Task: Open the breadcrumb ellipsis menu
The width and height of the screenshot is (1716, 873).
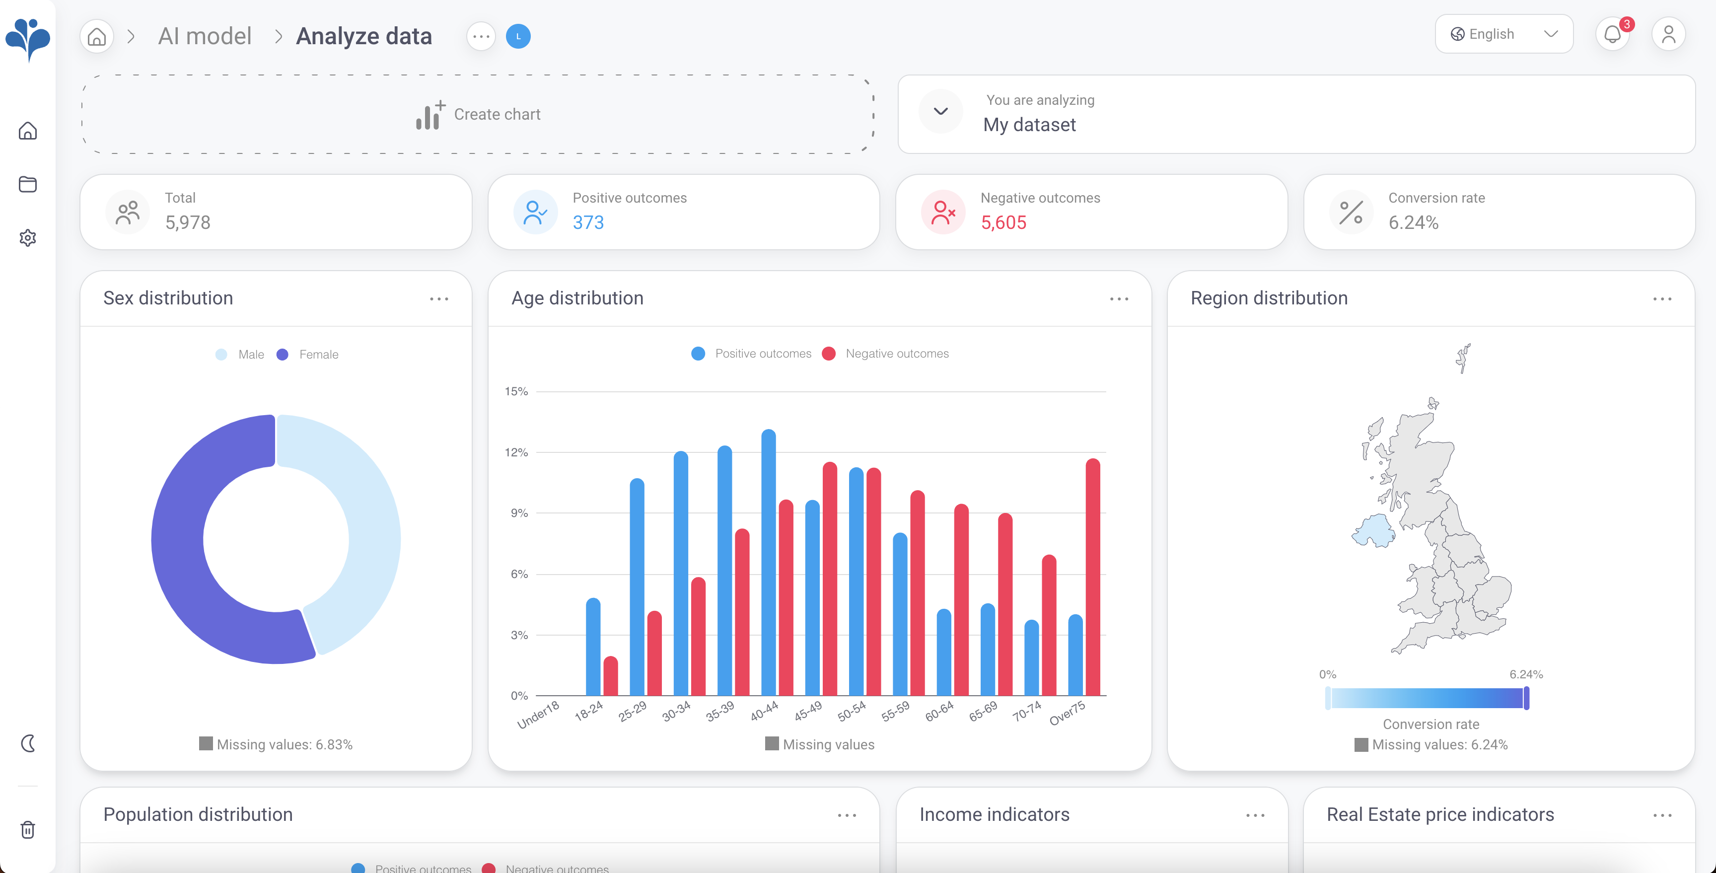Action: [x=480, y=36]
